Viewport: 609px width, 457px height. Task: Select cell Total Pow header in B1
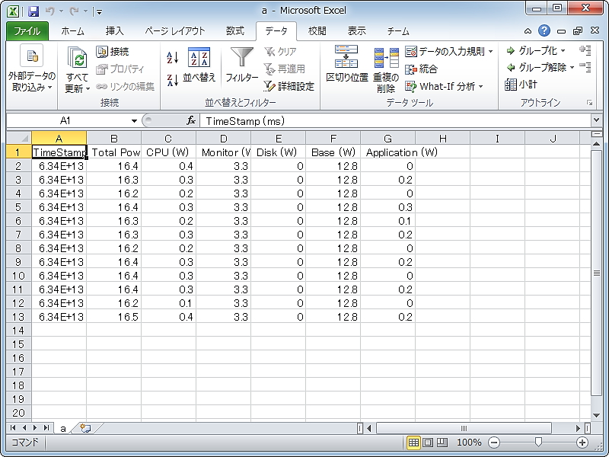[113, 152]
